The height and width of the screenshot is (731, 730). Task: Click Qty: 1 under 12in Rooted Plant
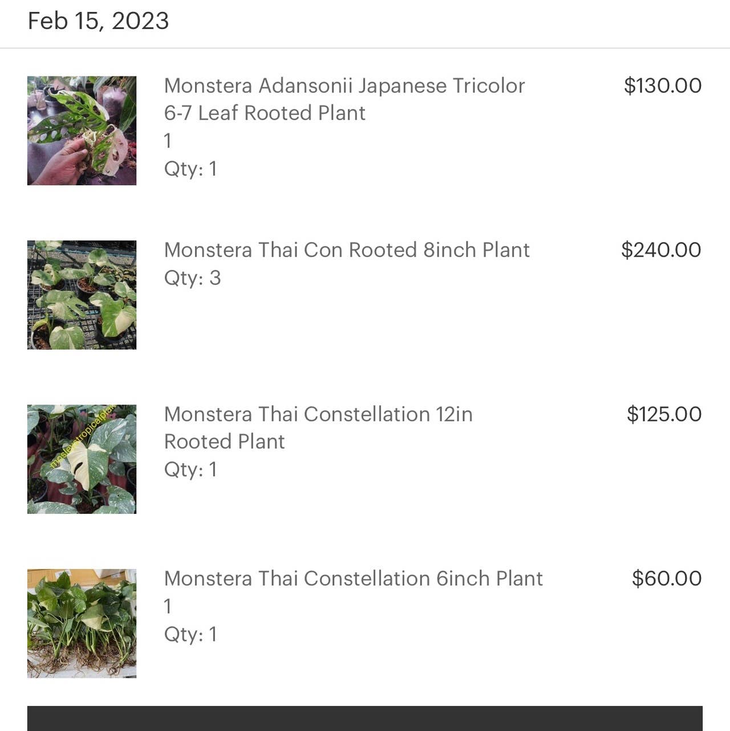(x=190, y=469)
